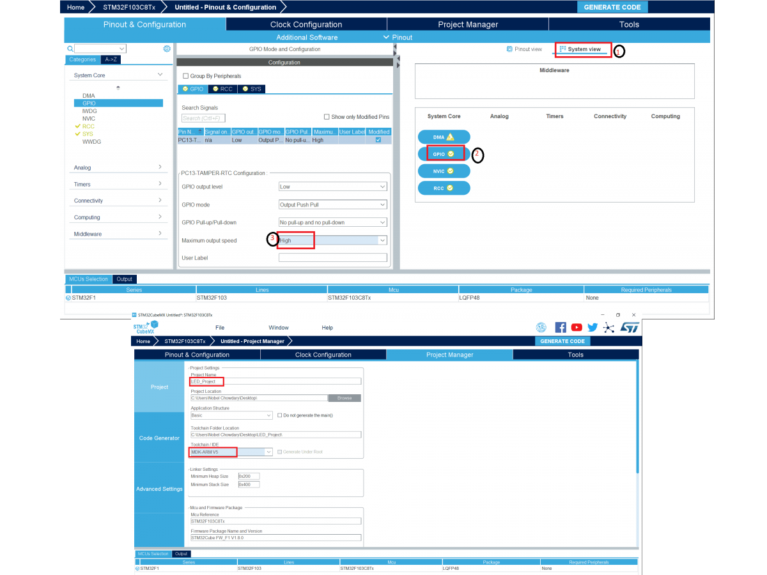This screenshot has width=767, height=575.
Task: Open the Maximum output speed dropdown
Action: 333,240
